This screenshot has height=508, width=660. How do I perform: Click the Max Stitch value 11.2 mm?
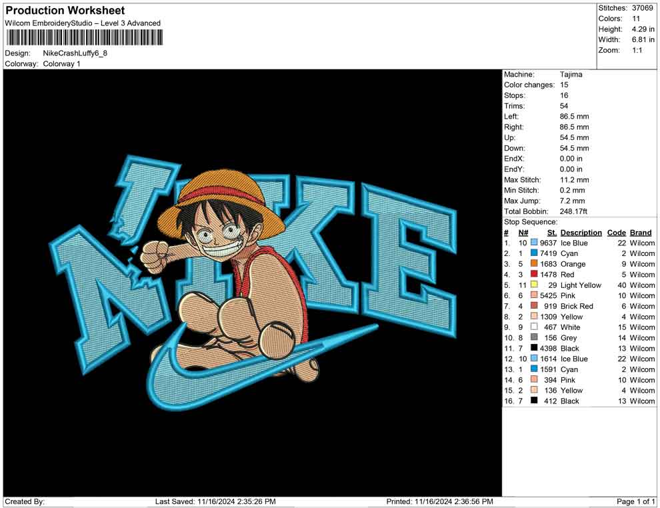pos(574,180)
